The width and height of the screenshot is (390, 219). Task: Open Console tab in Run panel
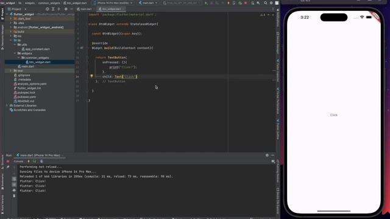[18, 161]
